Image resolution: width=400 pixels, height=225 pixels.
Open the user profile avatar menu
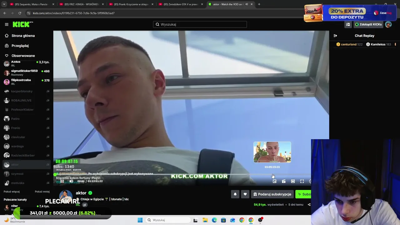click(388, 24)
